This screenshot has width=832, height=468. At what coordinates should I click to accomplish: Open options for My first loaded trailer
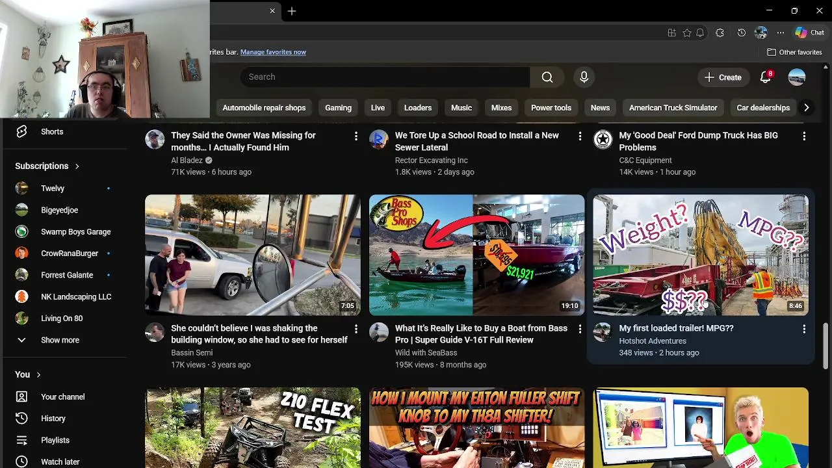point(804,329)
